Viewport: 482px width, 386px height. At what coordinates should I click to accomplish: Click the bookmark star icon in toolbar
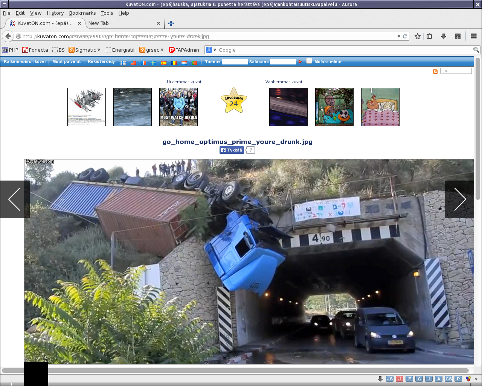(417, 36)
